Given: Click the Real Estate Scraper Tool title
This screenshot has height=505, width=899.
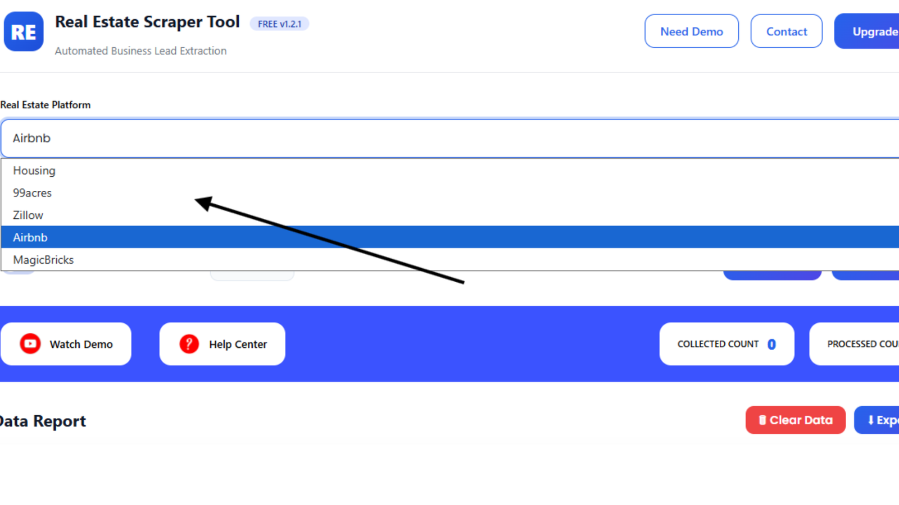Looking at the screenshot, I should pyautogui.click(x=147, y=22).
